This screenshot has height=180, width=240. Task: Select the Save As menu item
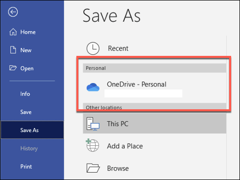[x=32, y=130]
